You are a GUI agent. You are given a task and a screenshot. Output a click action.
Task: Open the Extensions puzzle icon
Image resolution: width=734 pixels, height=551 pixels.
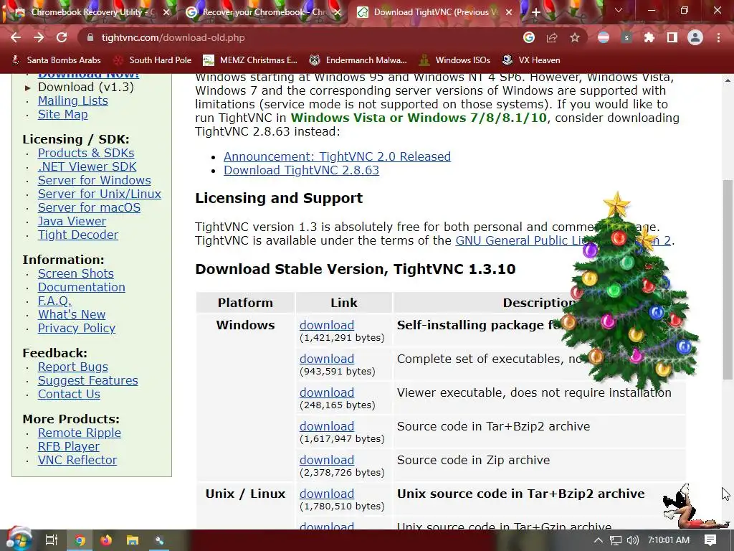tap(649, 37)
